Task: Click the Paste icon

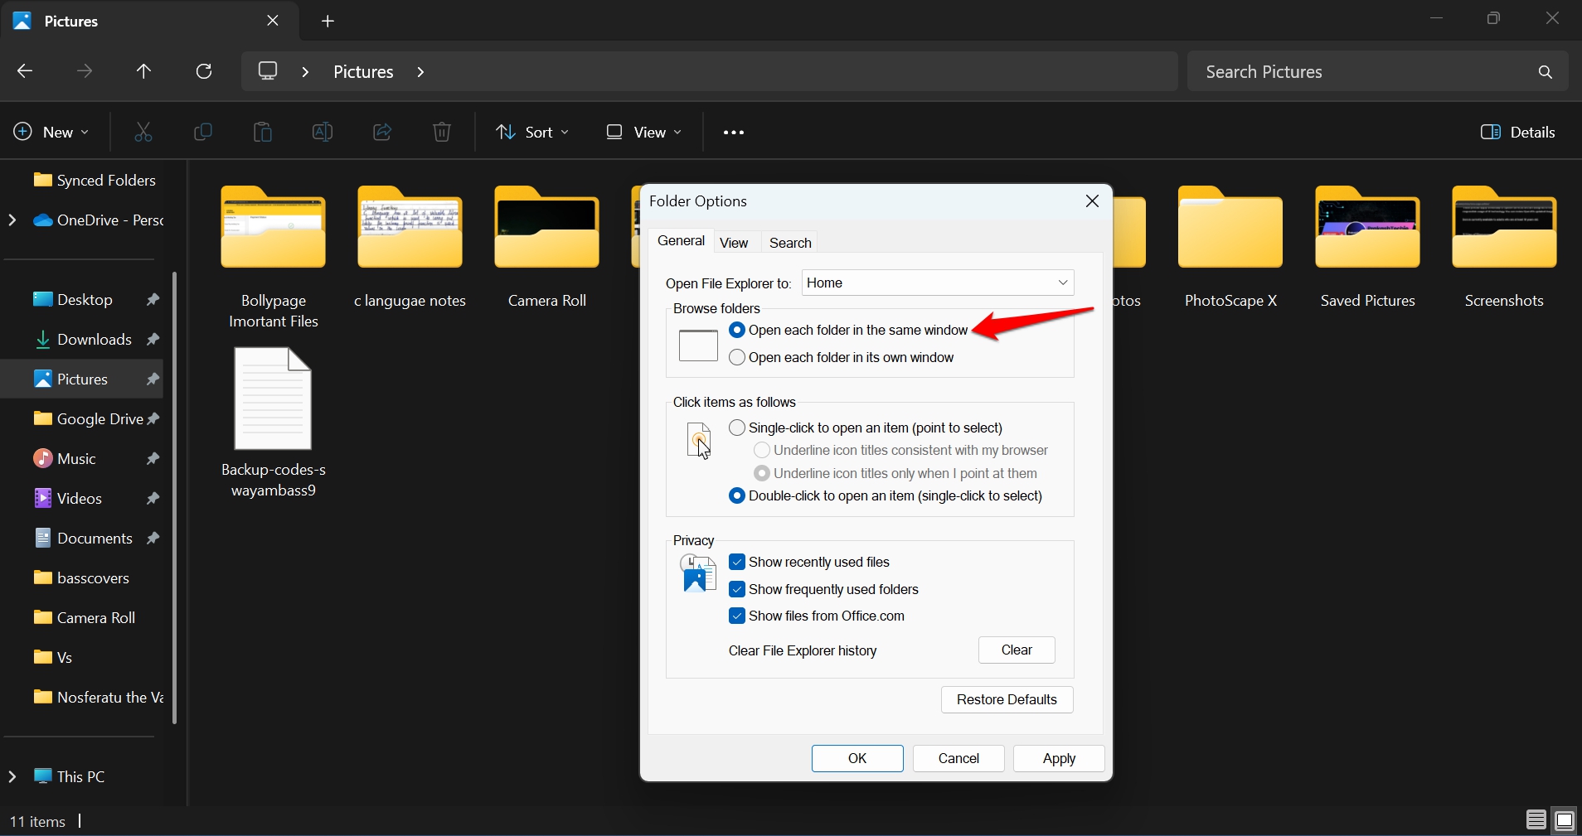Action: tap(263, 133)
